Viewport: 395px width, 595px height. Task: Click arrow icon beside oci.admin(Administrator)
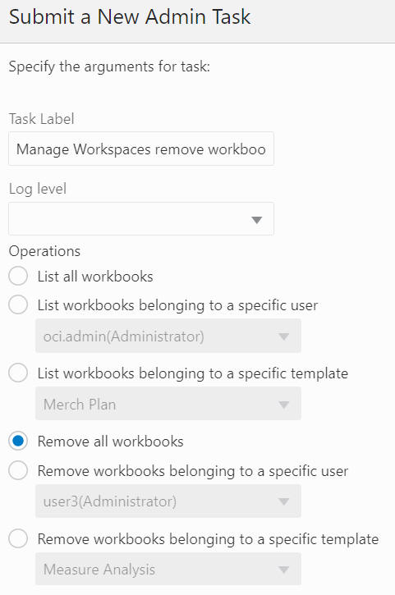283,336
